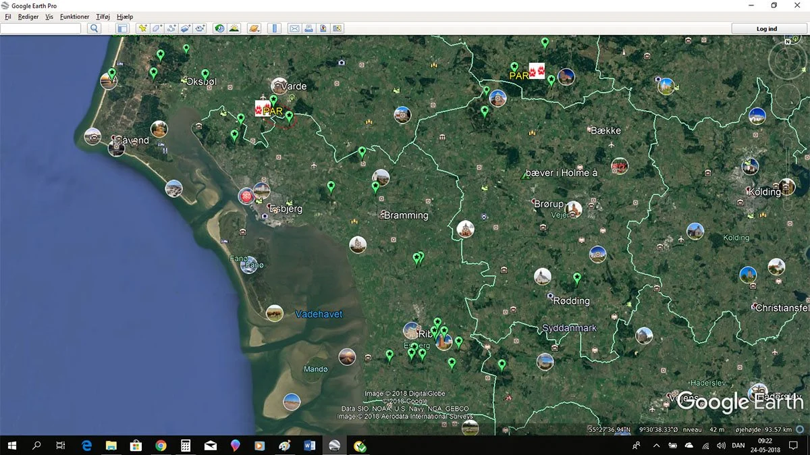Click the email envelope toolbar icon
Image resolution: width=810 pixels, height=455 pixels.
pyautogui.click(x=294, y=28)
